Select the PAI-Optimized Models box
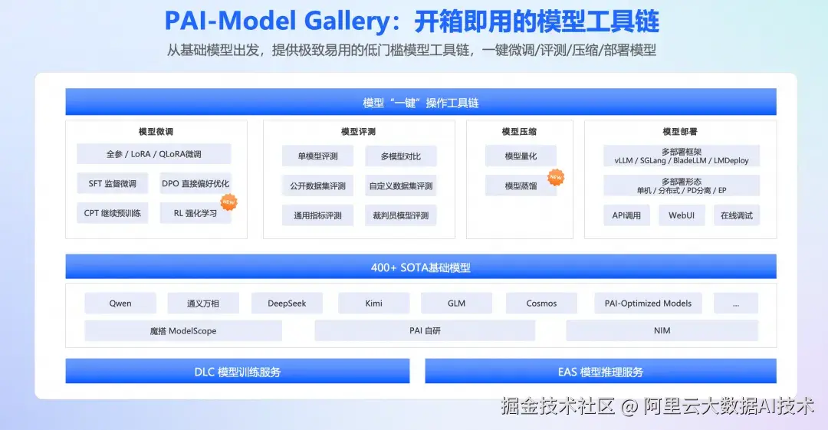Viewport: 828px width, 430px height. [x=648, y=304]
